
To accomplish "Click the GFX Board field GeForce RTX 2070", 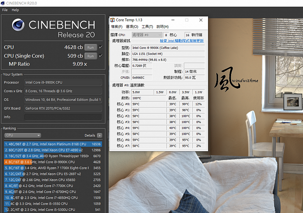I will tap(63, 108).
